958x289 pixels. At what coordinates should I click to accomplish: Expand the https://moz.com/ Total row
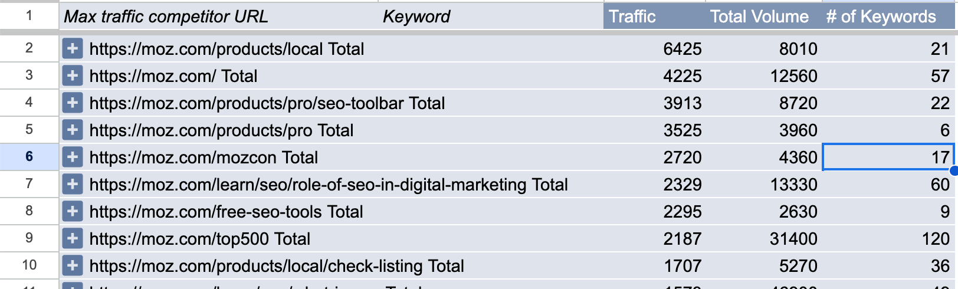pos(73,75)
